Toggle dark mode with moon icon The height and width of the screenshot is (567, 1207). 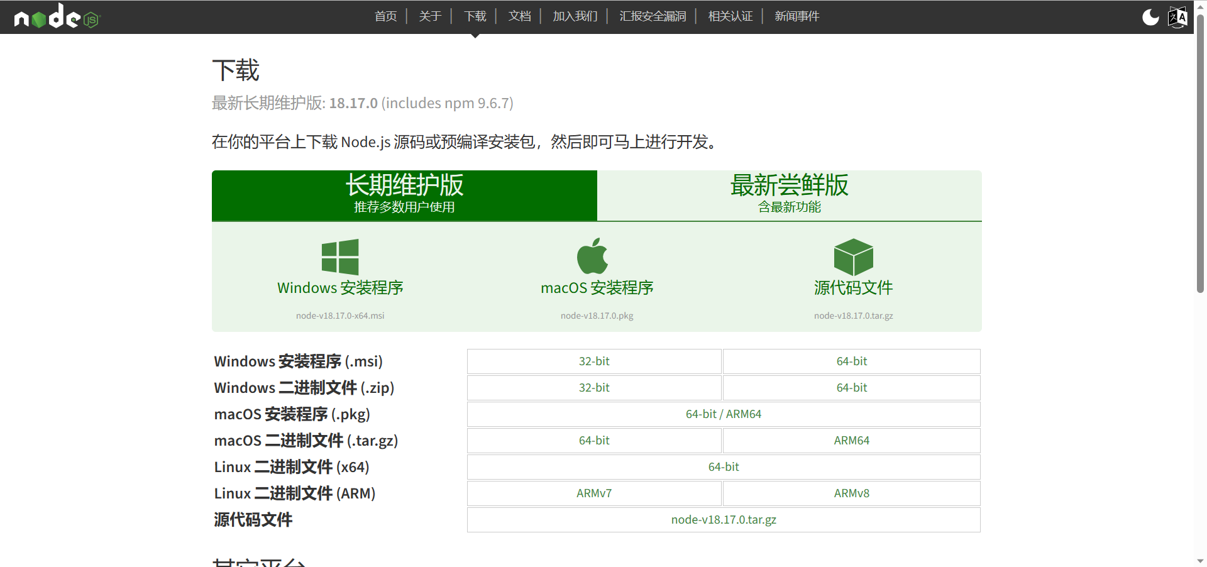(x=1150, y=17)
